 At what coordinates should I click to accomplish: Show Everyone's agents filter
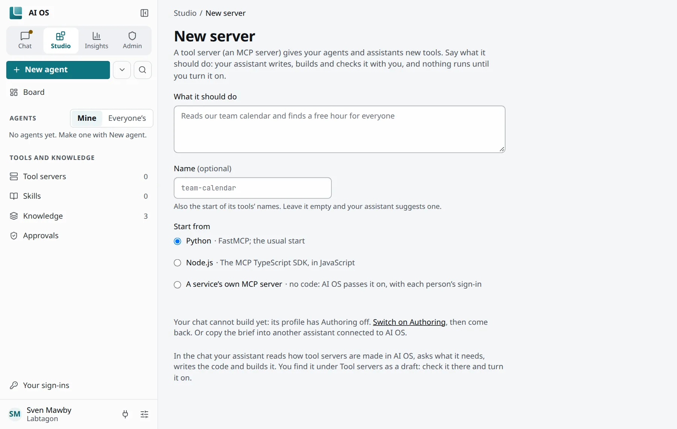pyautogui.click(x=127, y=118)
